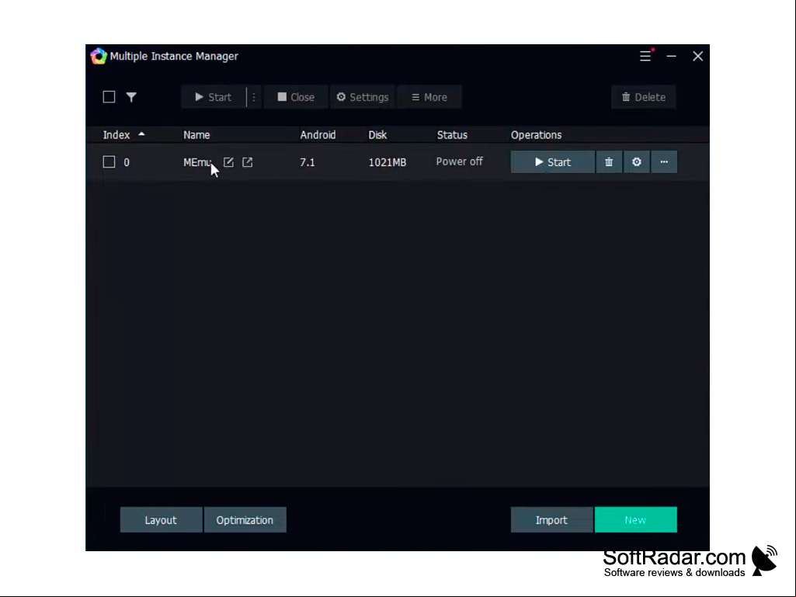
Task: Tick the select-all checkbox in toolbar
Action: coord(109,97)
